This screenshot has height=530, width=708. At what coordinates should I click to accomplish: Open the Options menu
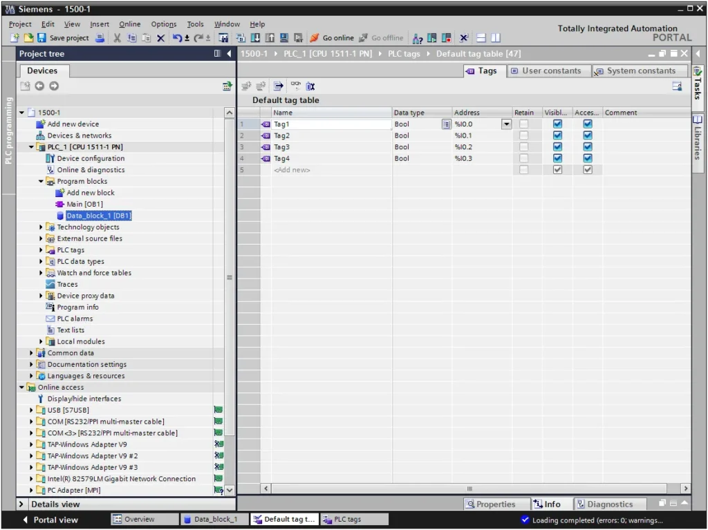[163, 24]
